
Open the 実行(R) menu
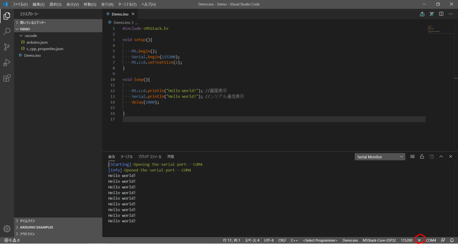[x=107, y=4]
